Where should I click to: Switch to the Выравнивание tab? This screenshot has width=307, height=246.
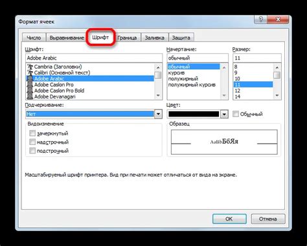point(67,38)
